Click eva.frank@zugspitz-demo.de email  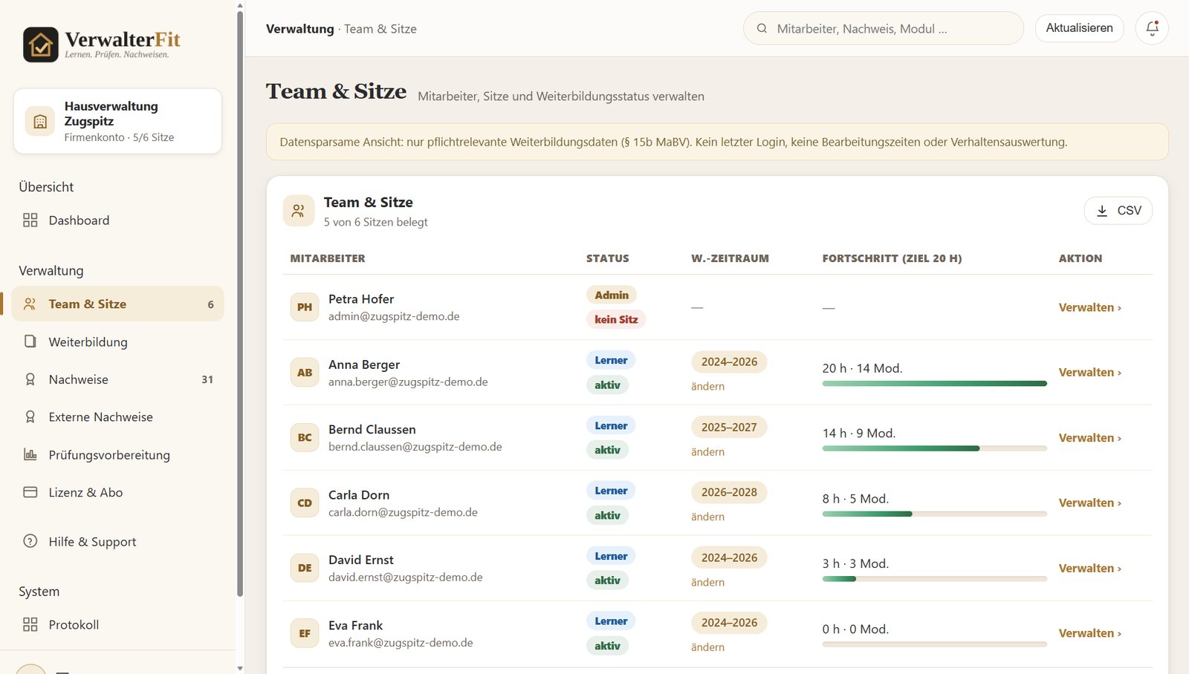coord(401,643)
